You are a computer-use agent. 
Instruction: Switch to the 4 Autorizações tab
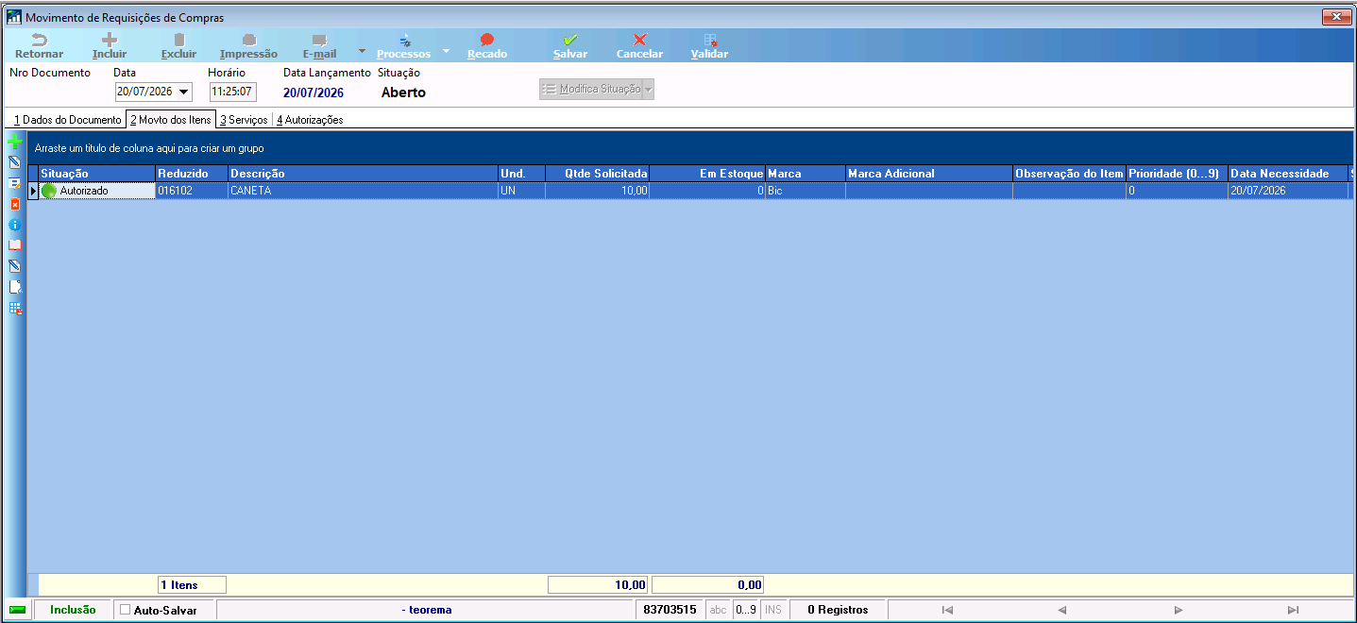[310, 120]
